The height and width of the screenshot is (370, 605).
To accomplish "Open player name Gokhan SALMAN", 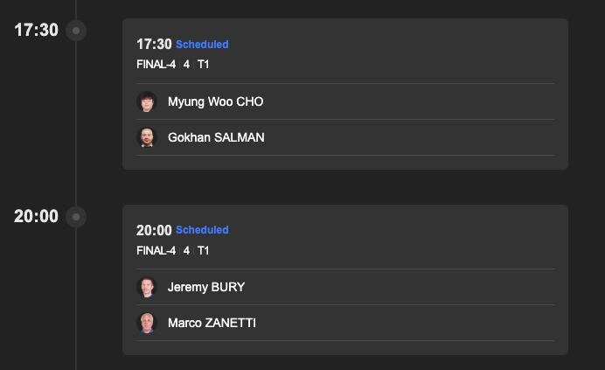I will pos(216,137).
